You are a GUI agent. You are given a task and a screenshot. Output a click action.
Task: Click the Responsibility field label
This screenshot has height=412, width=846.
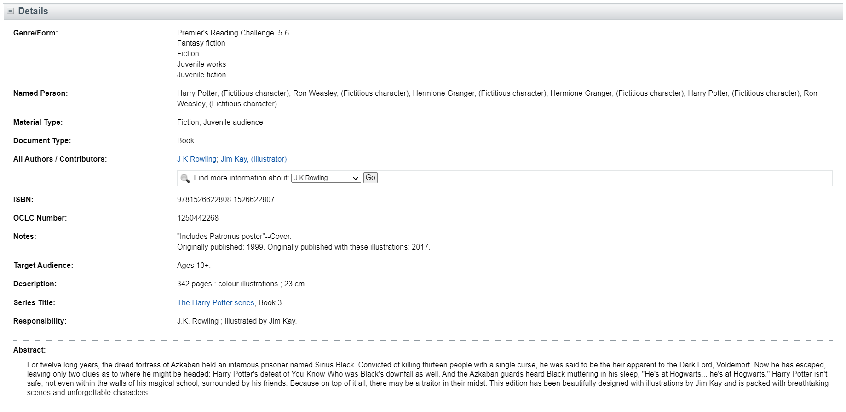[x=40, y=321]
